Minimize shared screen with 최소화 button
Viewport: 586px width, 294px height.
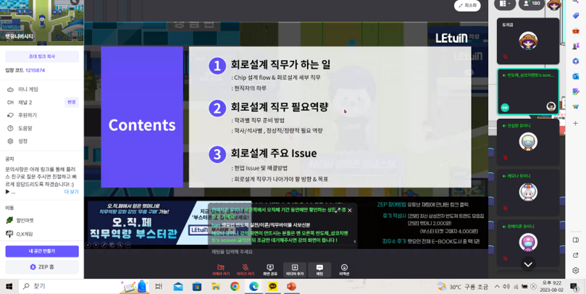pyautogui.click(x=467, y=5)
